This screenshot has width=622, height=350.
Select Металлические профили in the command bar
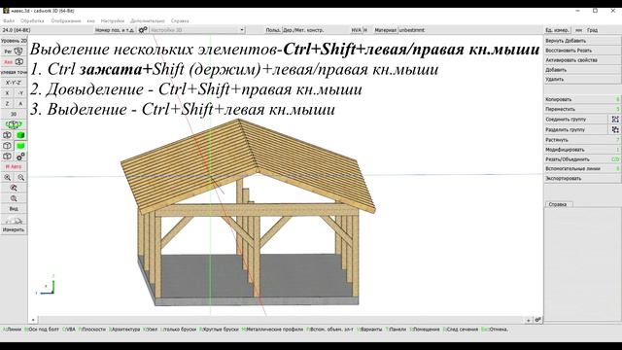[x=272, y=330]
